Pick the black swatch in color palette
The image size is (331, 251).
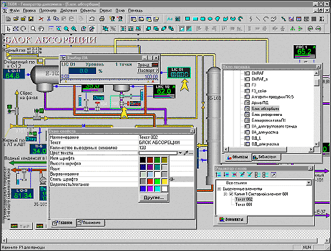click(143, 160)
